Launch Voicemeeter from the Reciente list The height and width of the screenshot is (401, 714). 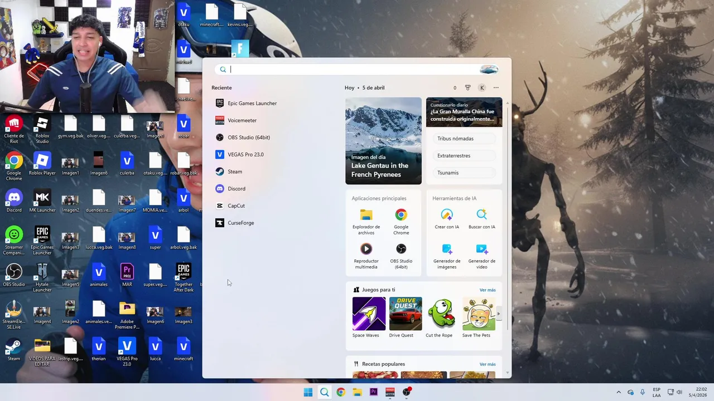click(236, 120)
